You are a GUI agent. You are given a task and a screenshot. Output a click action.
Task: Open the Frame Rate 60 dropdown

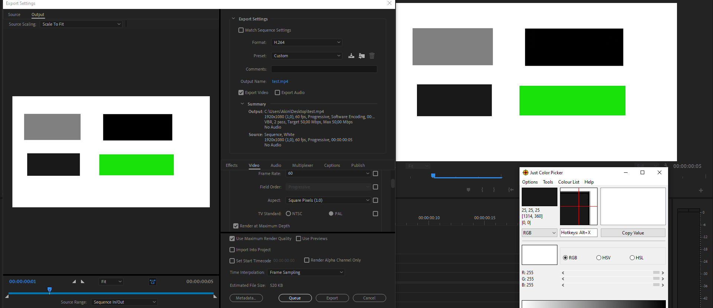tap(328, 174)
